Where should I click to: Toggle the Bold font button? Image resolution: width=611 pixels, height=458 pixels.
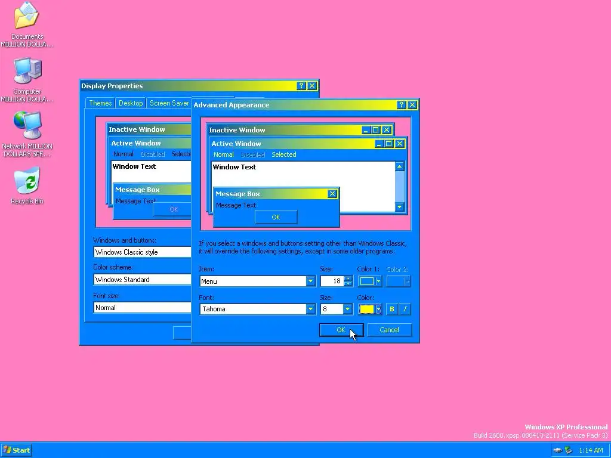point(391,309)
